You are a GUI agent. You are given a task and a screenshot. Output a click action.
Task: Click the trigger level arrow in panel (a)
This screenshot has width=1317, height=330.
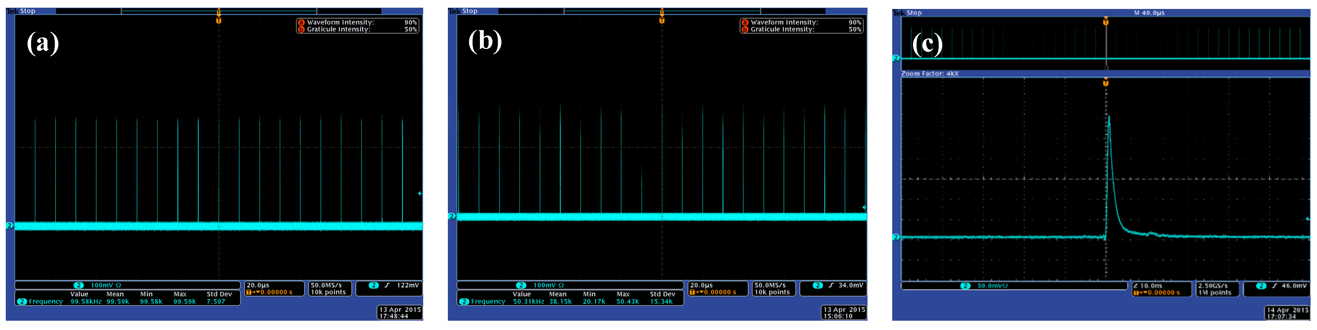pyautogui.click(x=420, y=193)
